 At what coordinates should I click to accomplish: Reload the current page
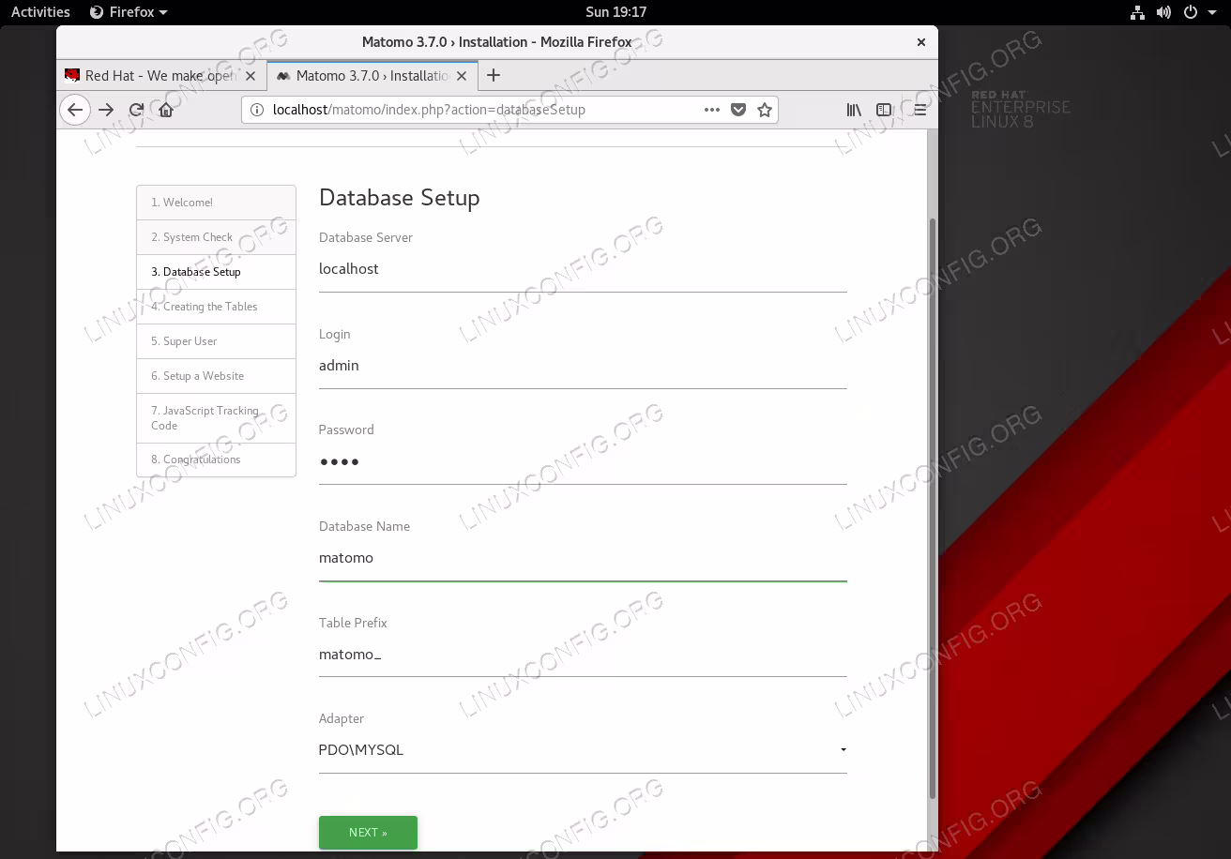click(136, 110)
